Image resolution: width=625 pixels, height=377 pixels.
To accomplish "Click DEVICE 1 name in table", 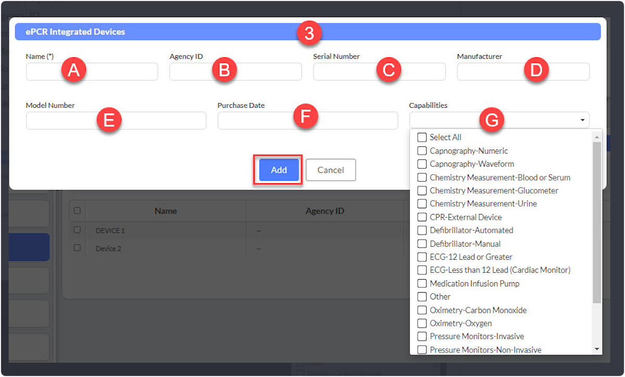I will click(110, 230).
